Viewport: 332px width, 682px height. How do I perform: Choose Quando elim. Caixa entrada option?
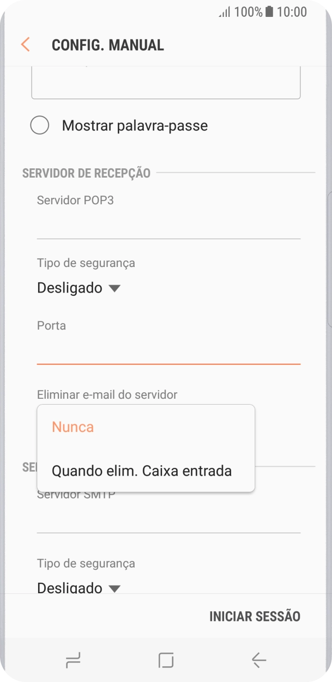[x=141, y=471]
